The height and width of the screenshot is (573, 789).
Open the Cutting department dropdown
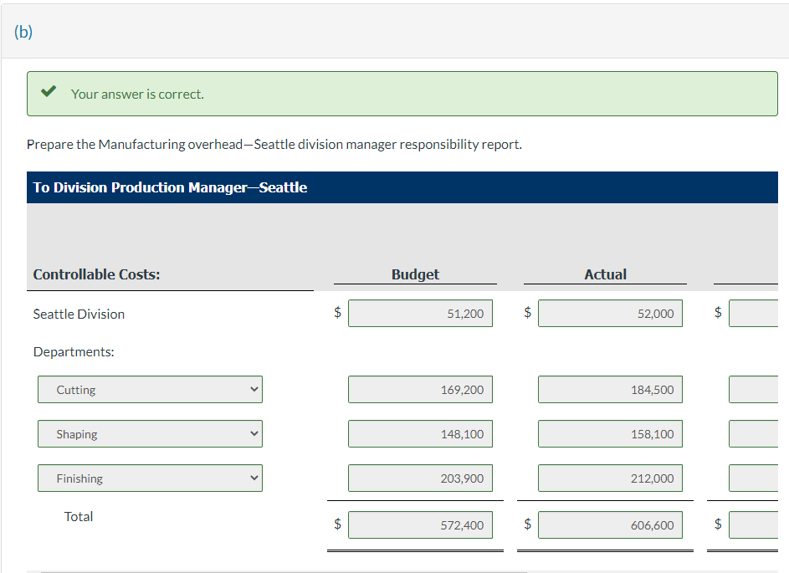pyautogui.click(x=149, y=389)
